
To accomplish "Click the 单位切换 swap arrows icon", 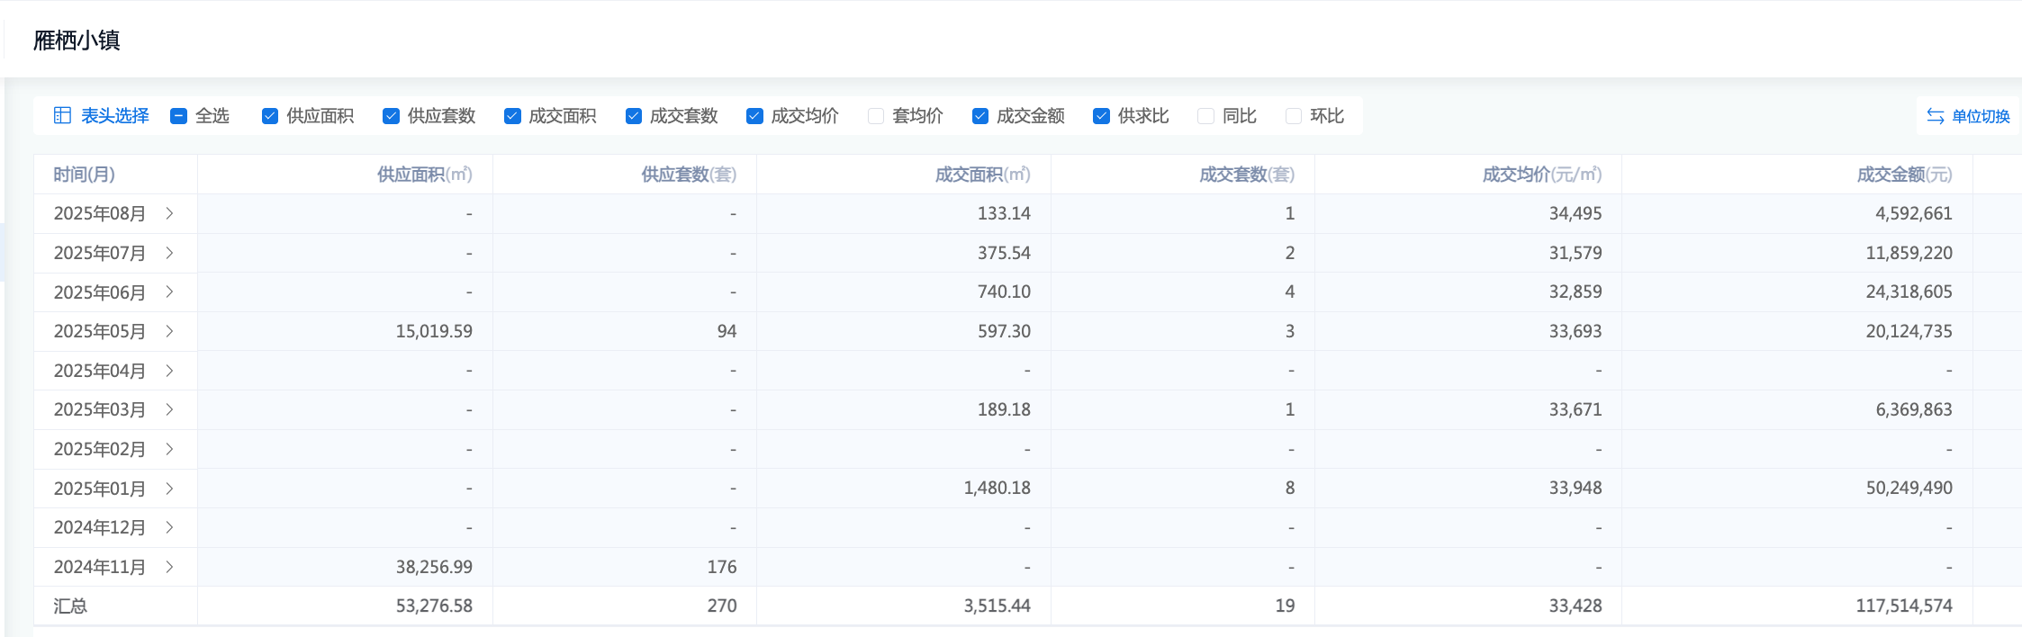I will tap(1935, 116).
